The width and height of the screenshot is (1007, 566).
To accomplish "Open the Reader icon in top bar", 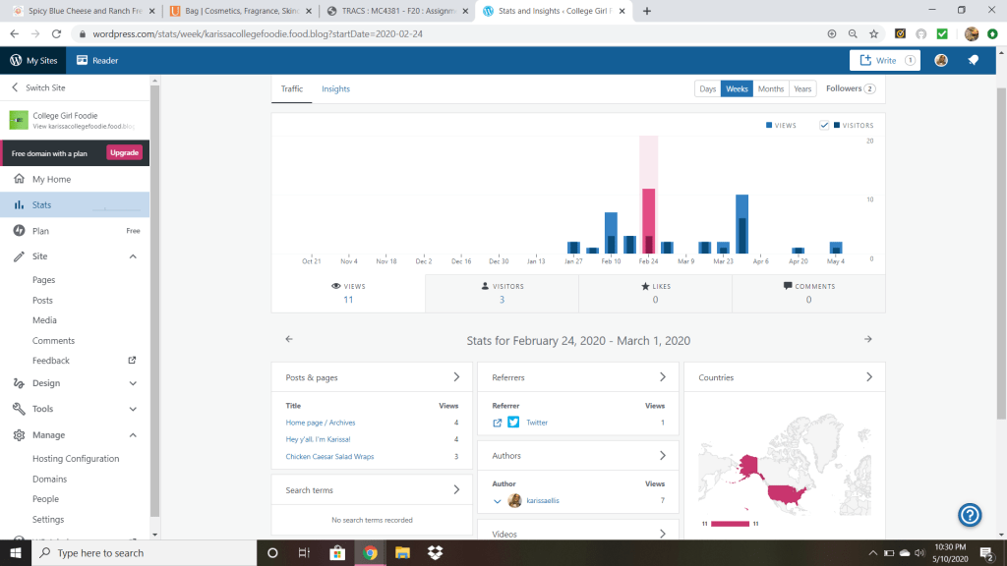I will [x=96, y=60].
